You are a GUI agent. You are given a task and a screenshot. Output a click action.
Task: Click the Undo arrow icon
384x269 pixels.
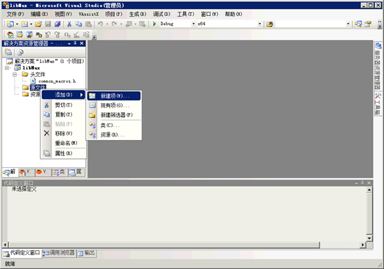(x=101, y=24)
